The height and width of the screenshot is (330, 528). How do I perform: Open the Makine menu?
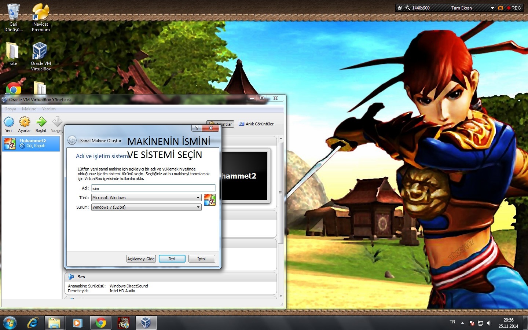[29, 109]
